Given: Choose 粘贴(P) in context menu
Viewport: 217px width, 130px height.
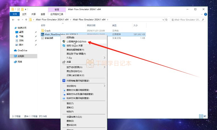Looking at the screenshot, I should coord(84,112).
